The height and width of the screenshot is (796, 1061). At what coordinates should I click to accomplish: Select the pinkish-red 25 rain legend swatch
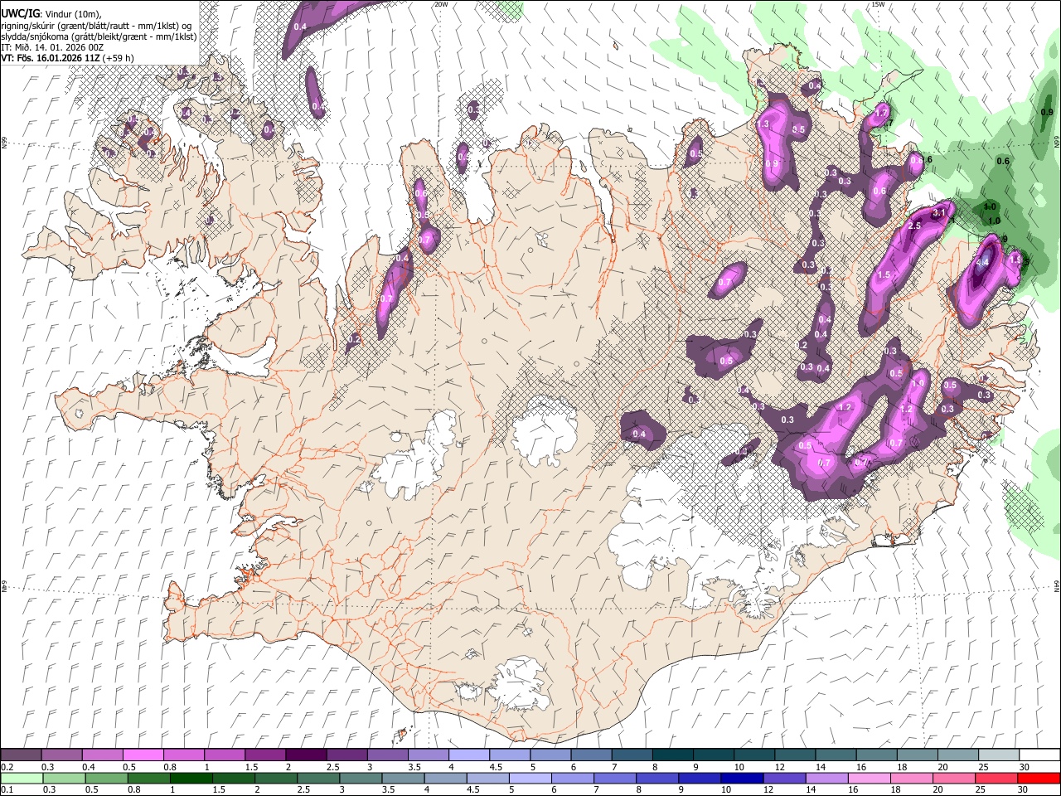point(996,778)
